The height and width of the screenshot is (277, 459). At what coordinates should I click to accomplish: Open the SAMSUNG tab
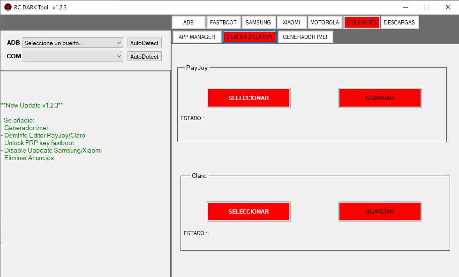coord(258,23)
